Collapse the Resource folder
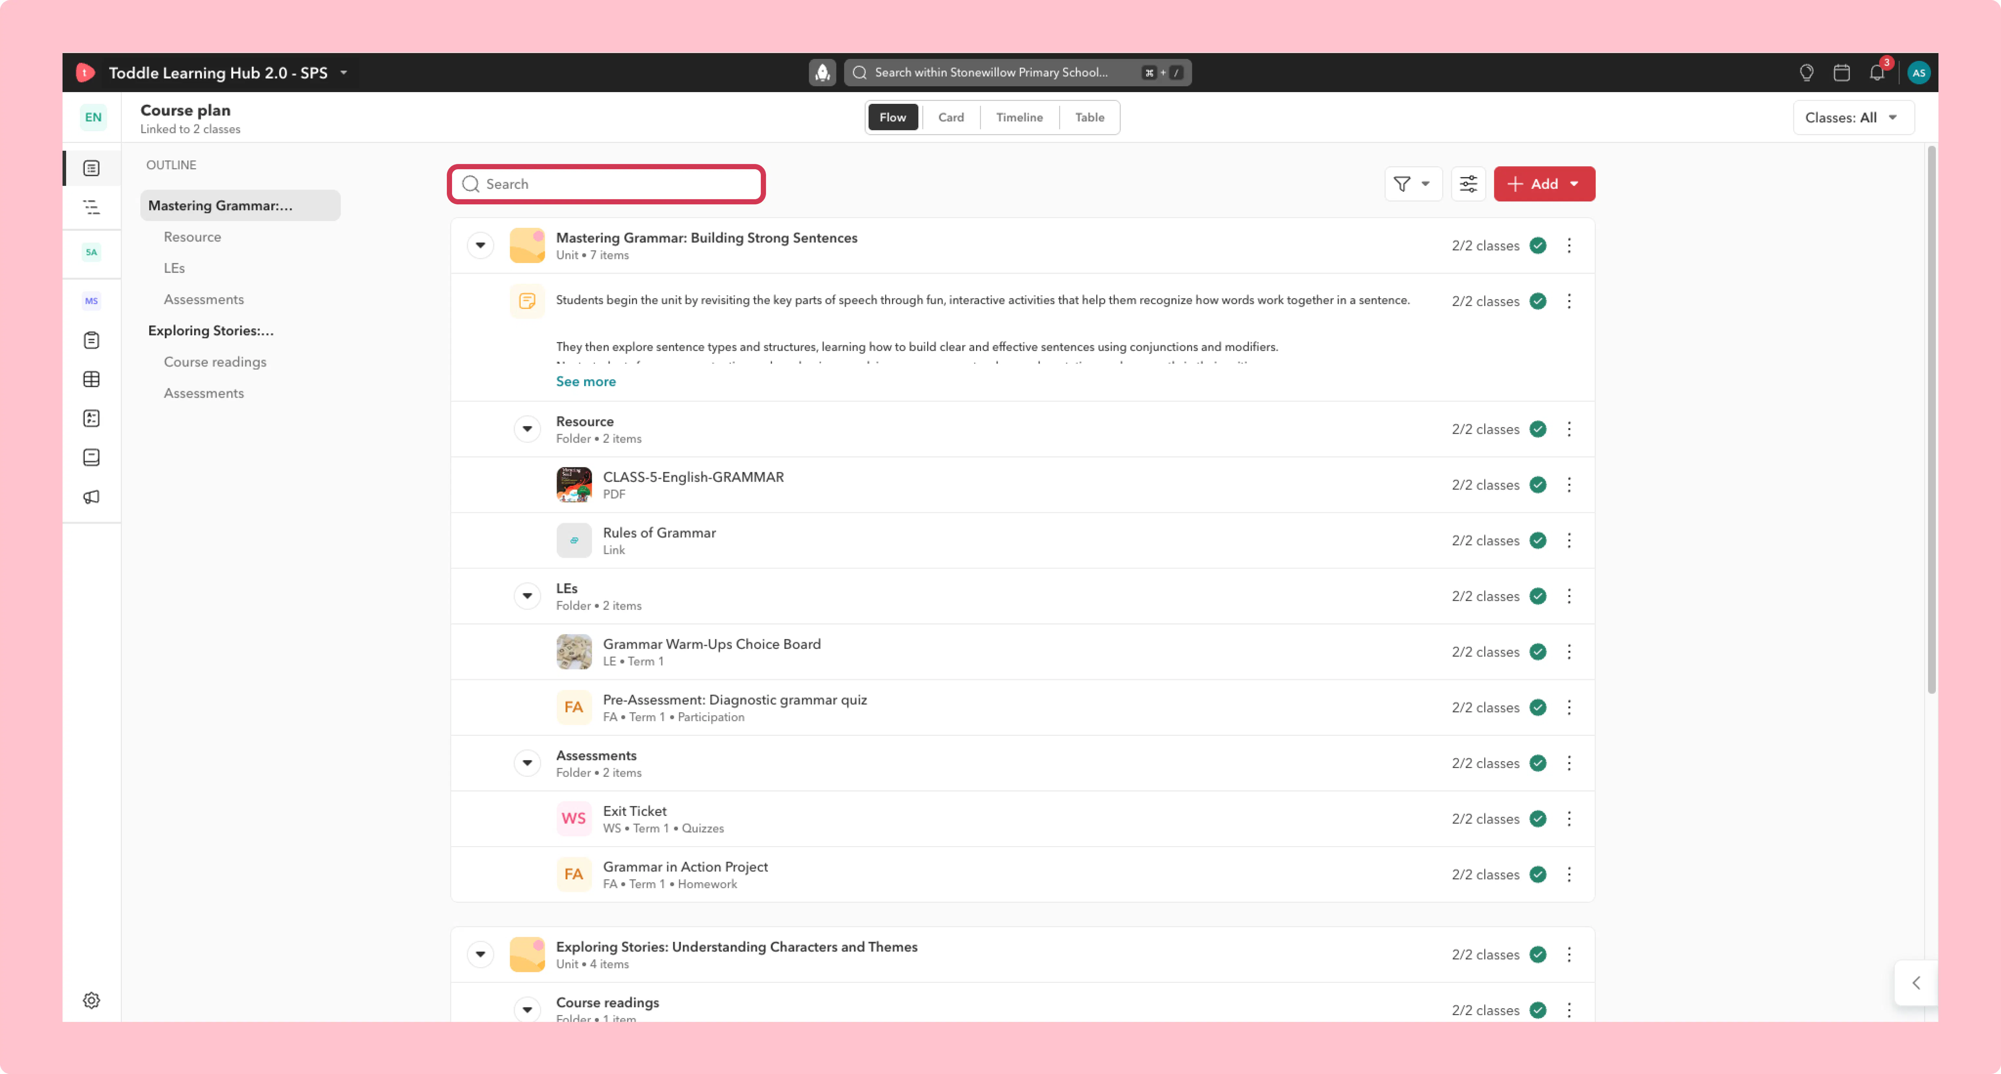2001x1074 pixels. (527, 429)
